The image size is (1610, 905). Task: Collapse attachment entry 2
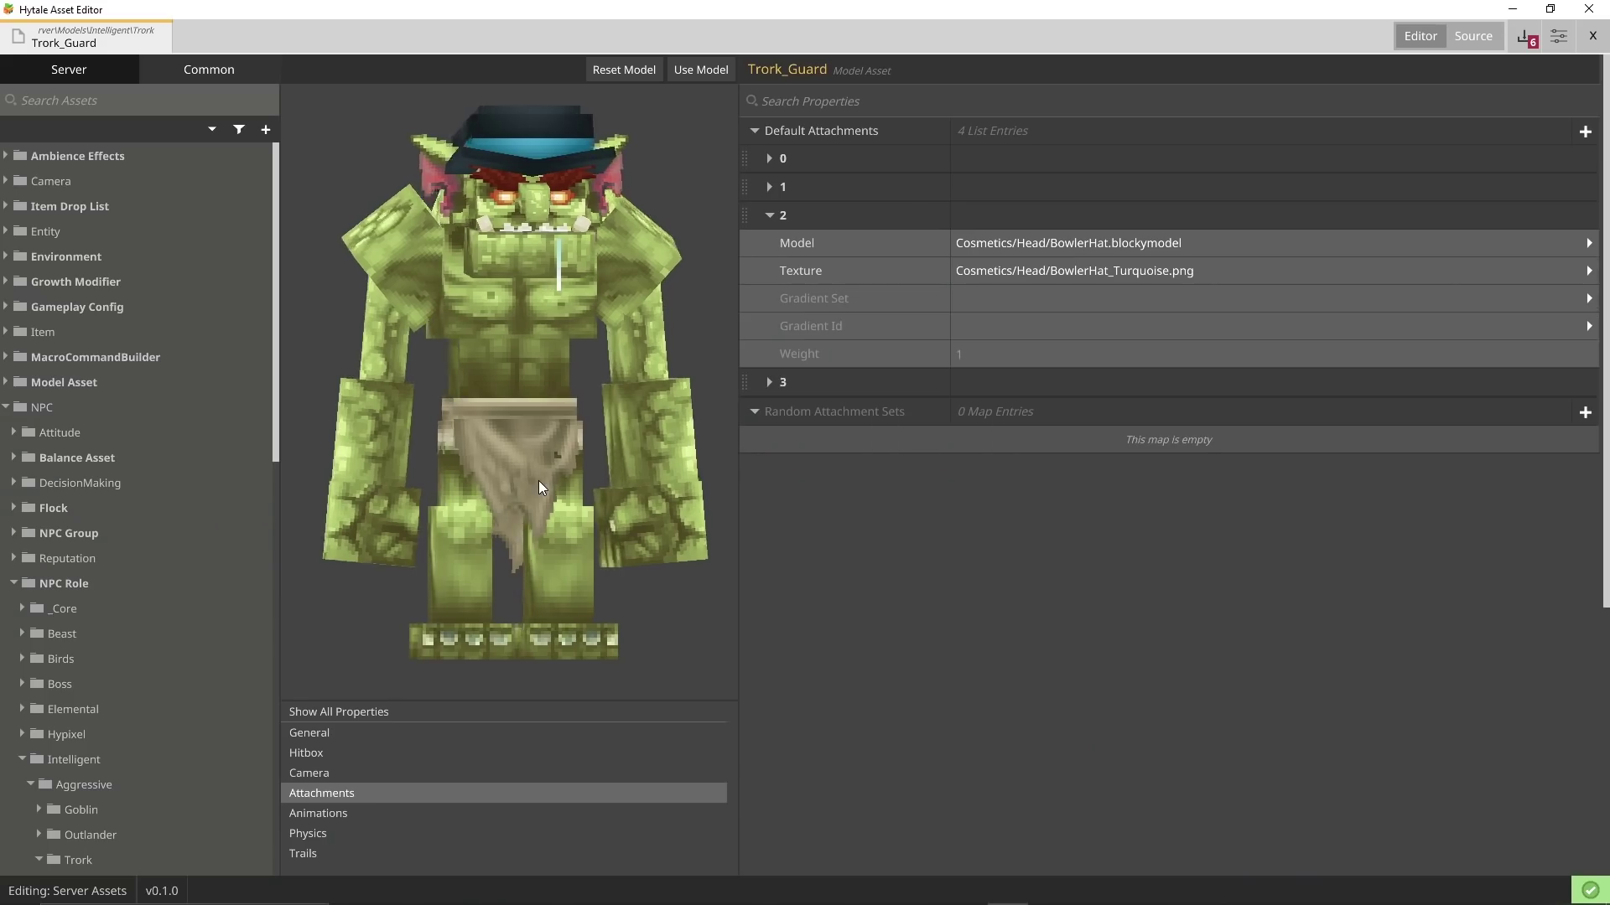[x=770, y=215]
